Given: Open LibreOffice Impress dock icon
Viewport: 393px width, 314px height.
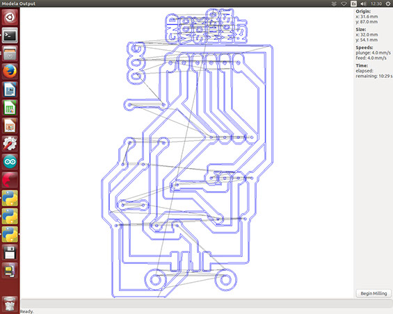Looking at the screenshot, I should click(10, 126).
